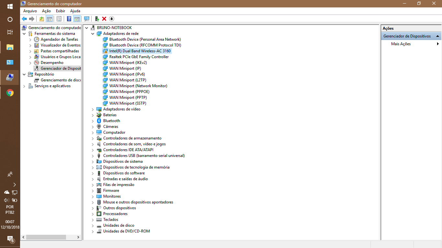Open the Arquivo menu
442x248 pixels.
pyautogui.click(x=30, y=11)
